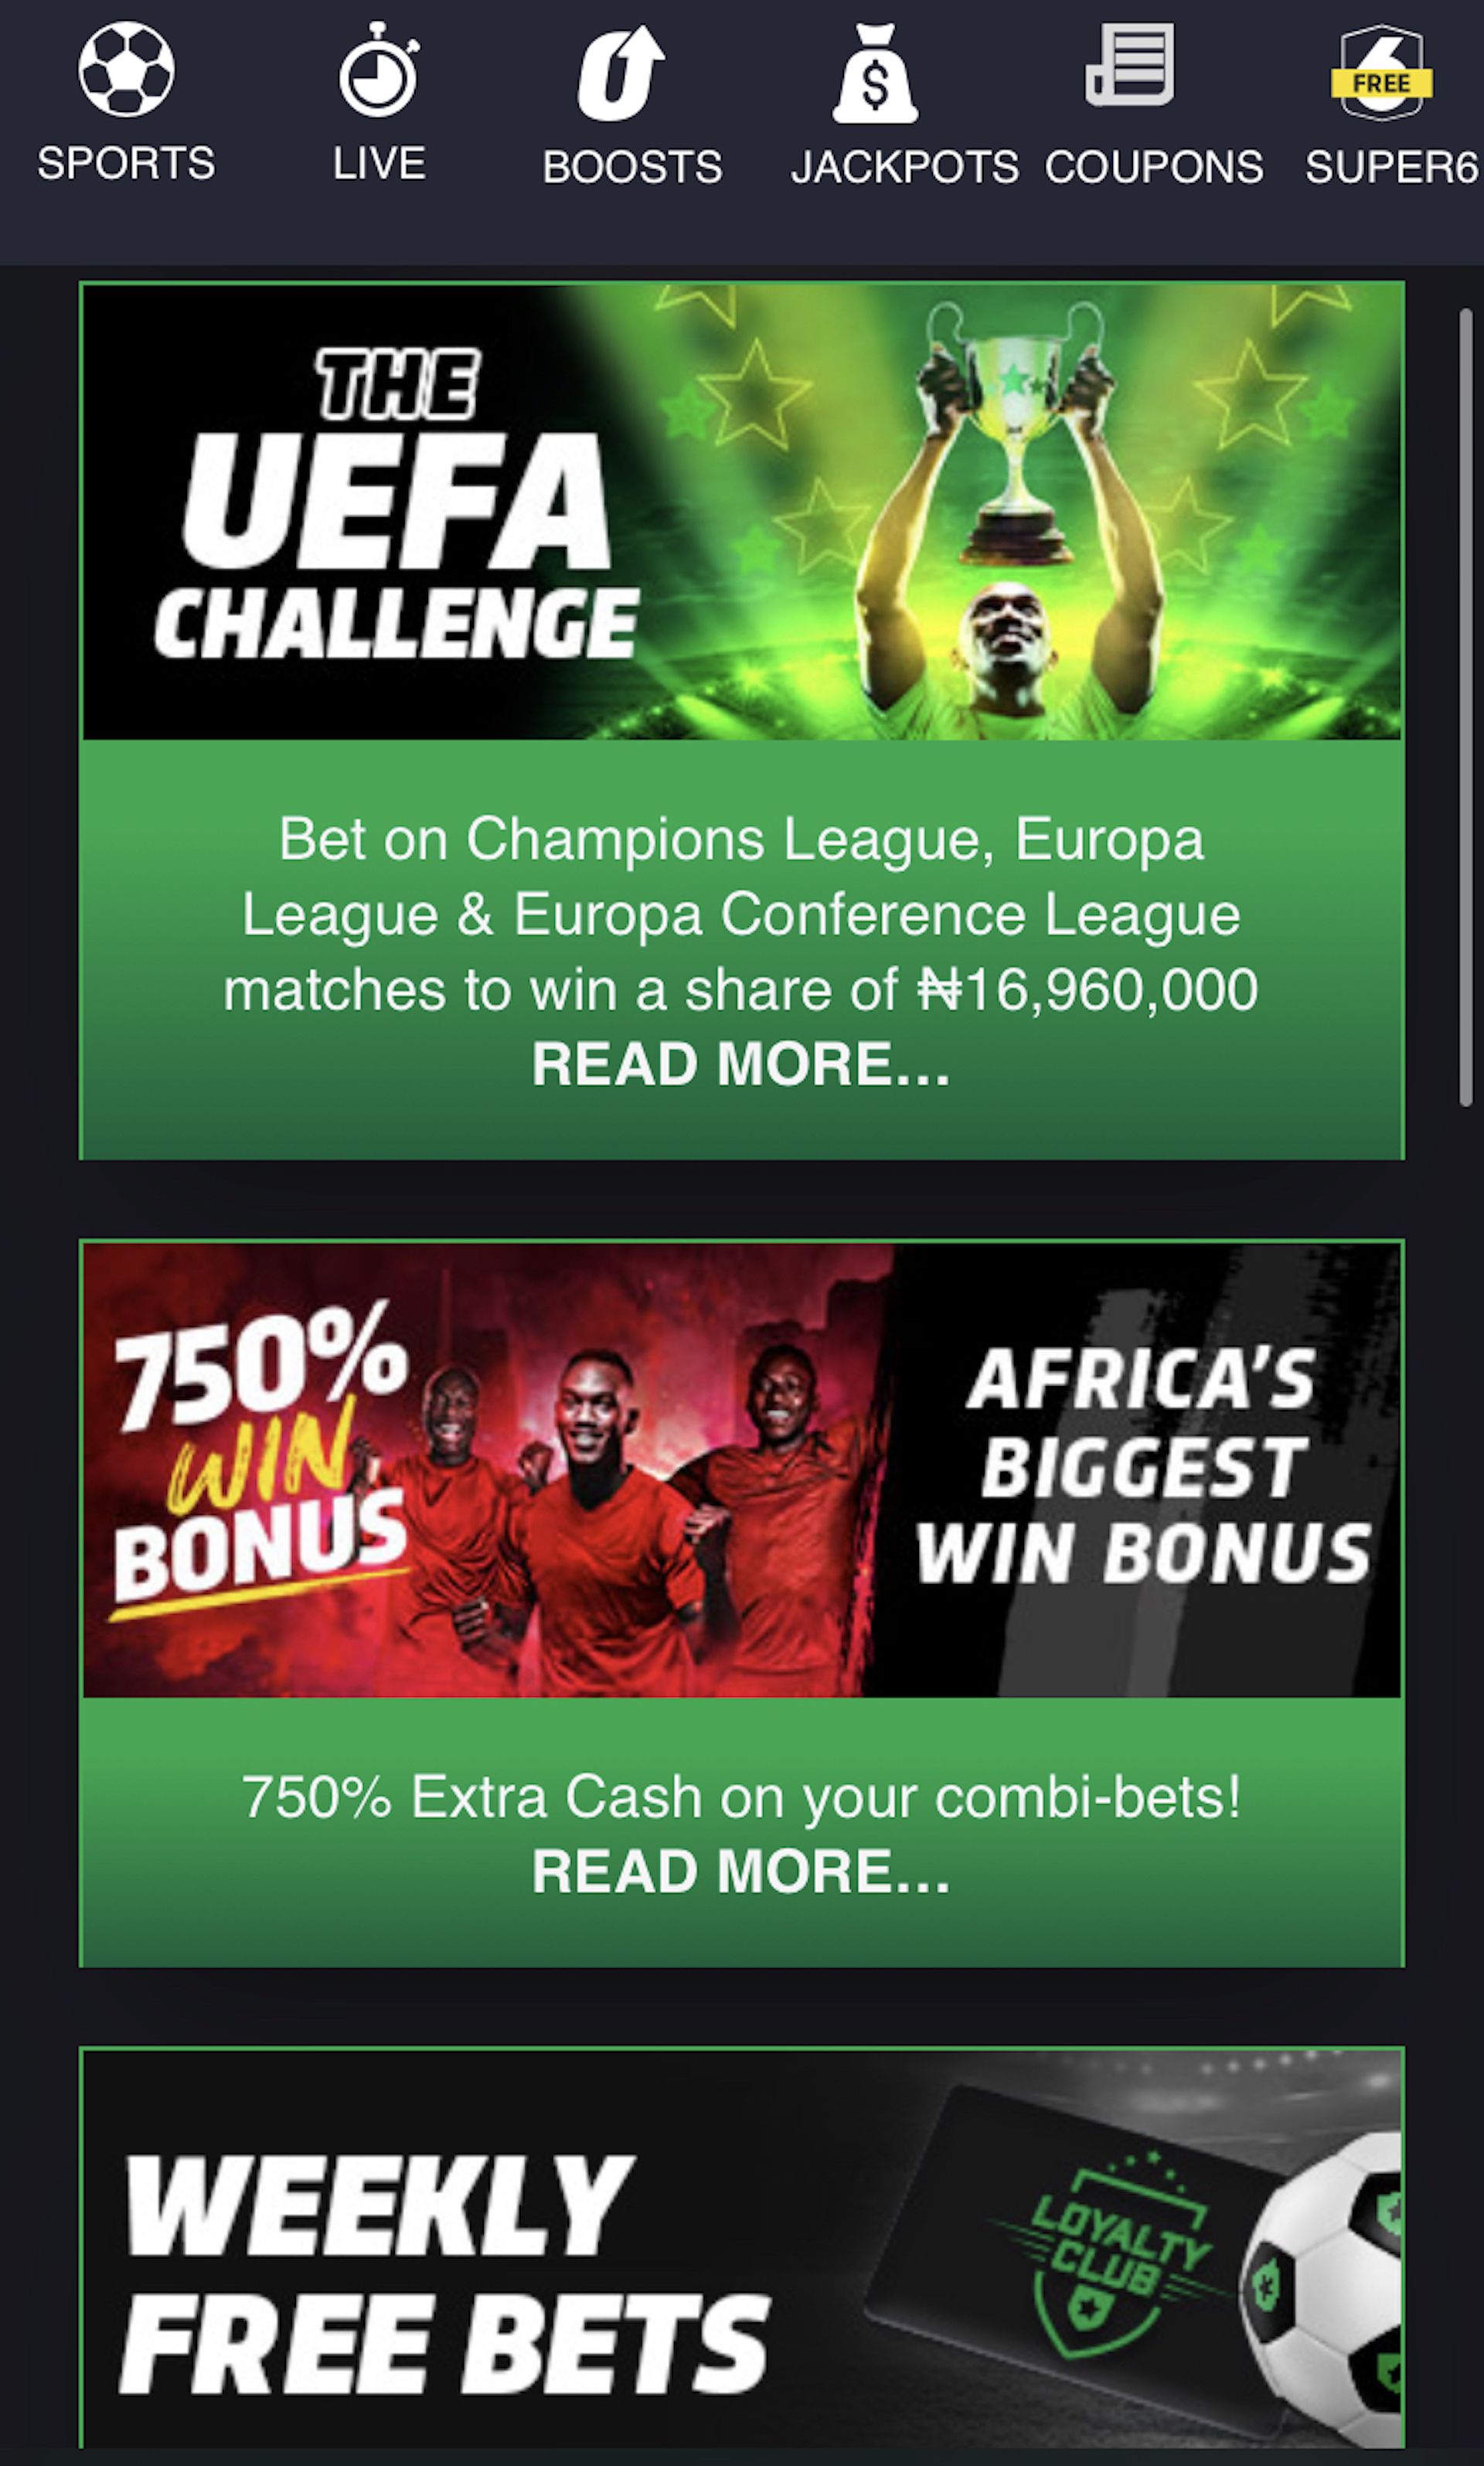Click the 750% Extra Cash combi-bets text
The height and width of the screenshot is (2466, 1484).
click(x=741, y=1797)
